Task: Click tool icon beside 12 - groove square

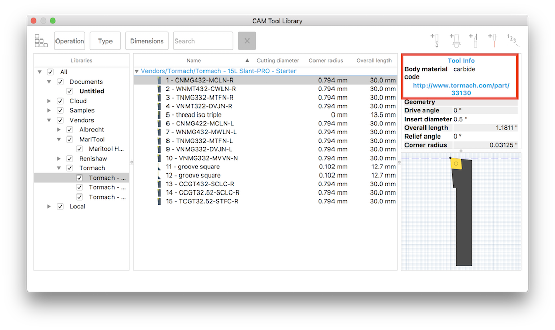Action: click(159, 176)
